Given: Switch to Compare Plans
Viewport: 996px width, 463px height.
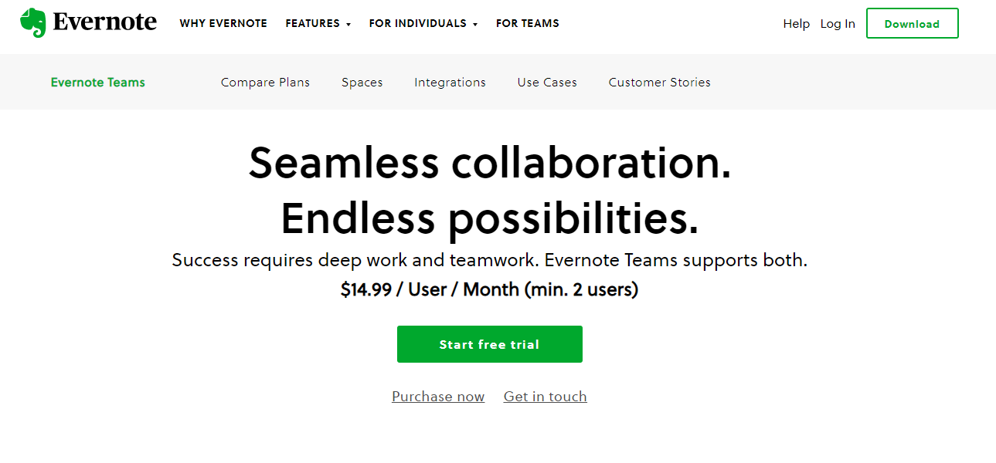Looking at the screenshot, I should click(x=265, y=82).
